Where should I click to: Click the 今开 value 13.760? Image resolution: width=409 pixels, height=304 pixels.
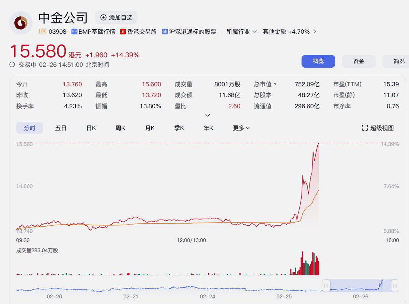72,84
